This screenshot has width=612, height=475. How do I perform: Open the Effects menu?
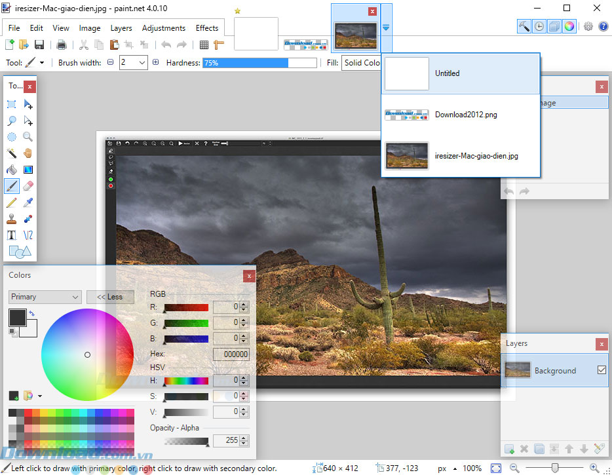coord(207,28)
